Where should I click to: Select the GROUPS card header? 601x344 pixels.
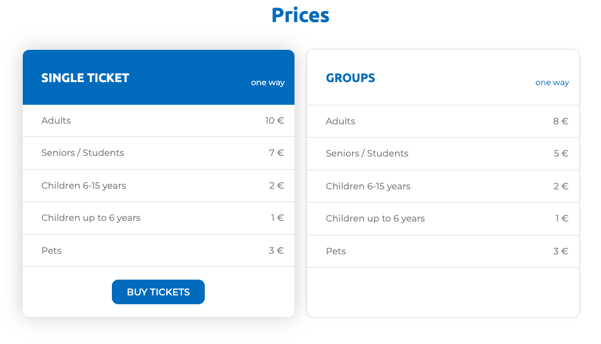coord(443,77)
